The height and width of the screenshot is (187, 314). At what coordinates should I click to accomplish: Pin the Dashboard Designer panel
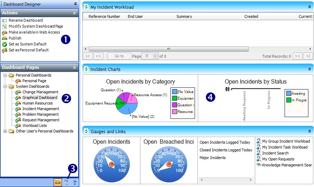[x=76, y=4]
